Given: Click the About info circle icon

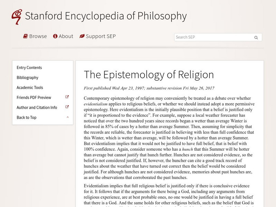Looking at the screenshot, I should [x=55, y=36].
